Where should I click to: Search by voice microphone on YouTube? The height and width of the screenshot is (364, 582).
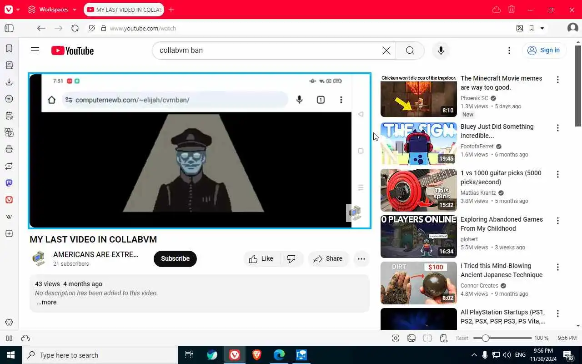pyautogui.click(x=441, y=51)
